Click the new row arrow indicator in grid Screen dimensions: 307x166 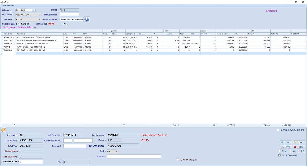point(2,53)
